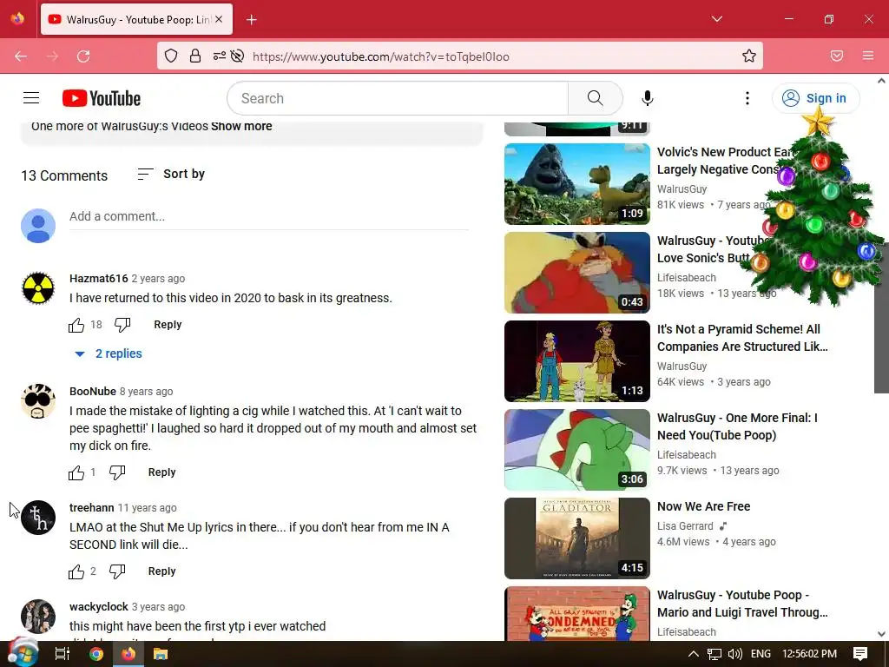Reply to treehann's comment
This screenshot has height=667, width=889.
(161, 571)
